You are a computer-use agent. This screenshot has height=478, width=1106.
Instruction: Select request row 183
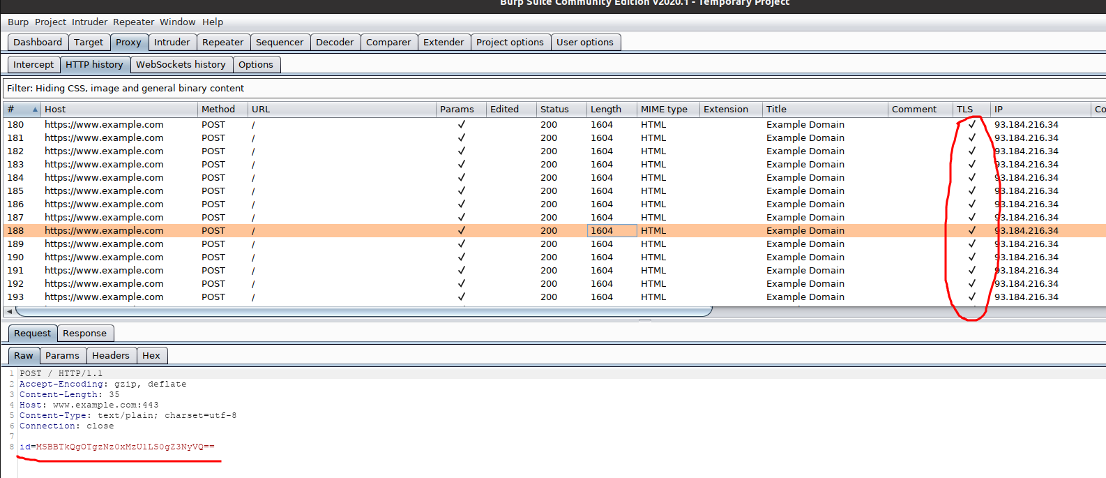[x=554, y=165]
